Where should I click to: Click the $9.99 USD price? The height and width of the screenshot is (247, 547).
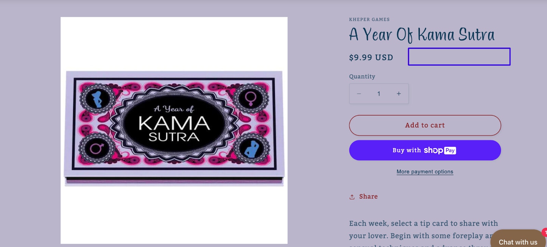(371, 57)
